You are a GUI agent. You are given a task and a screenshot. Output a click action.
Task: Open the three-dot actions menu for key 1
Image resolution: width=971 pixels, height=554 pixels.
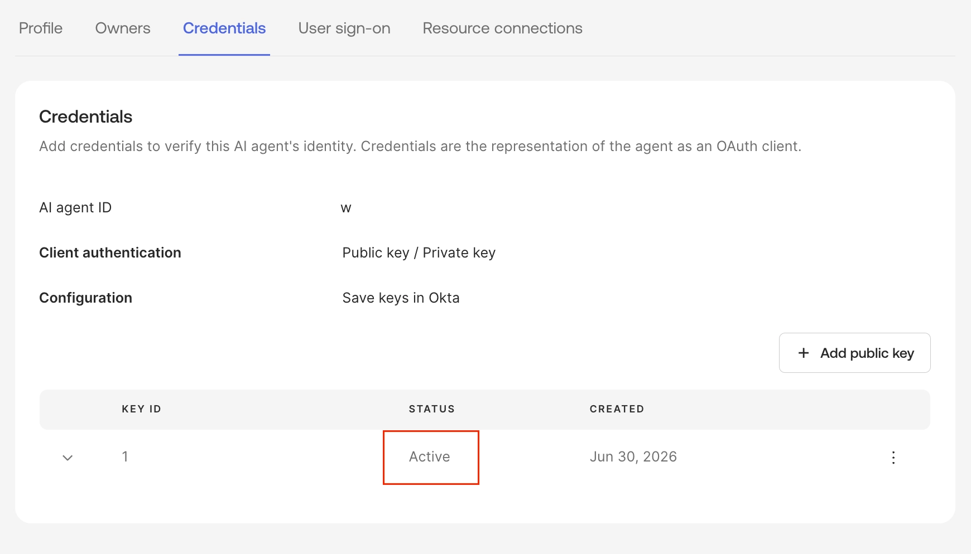pyautogui.click(x=893, y=458)
